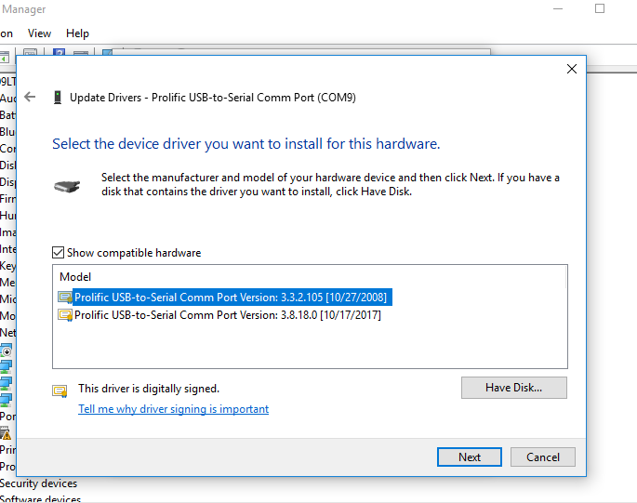Click the Model column header
The height and width of the screenshot is (503, 637).
[x=75, y=277]
